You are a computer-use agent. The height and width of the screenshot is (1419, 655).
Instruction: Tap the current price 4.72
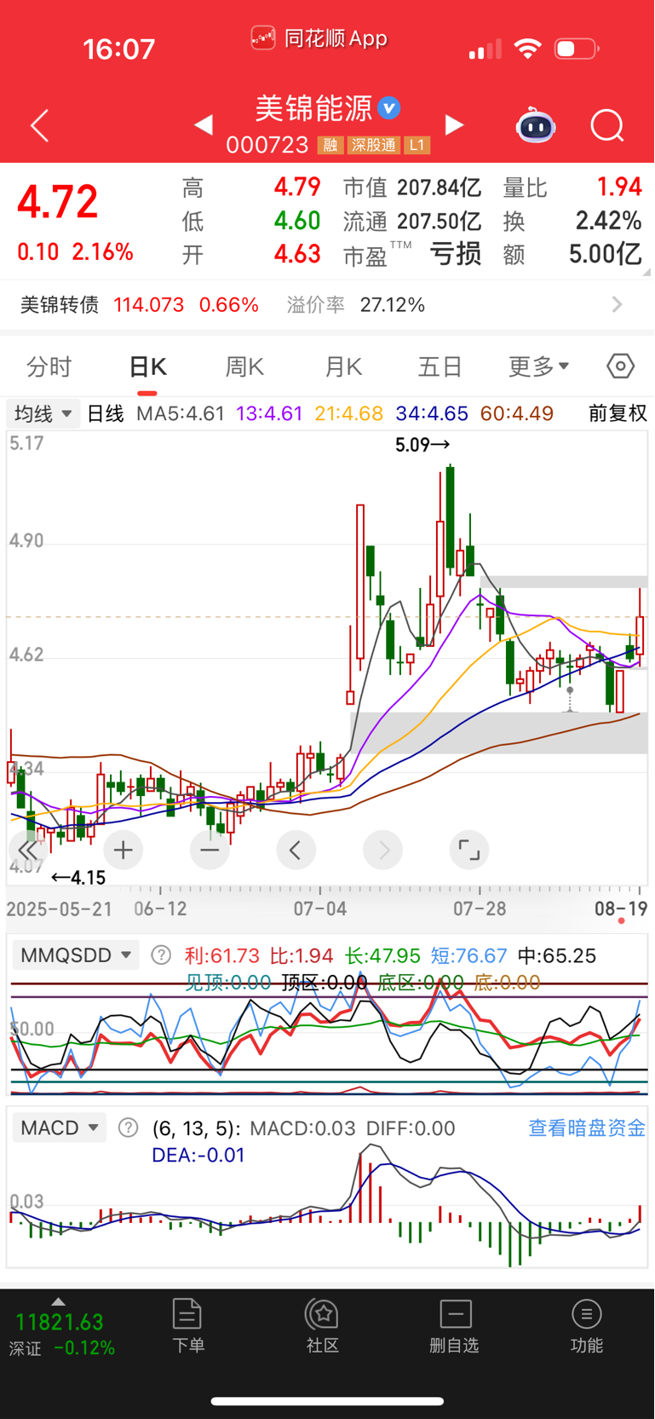(58, 202)
